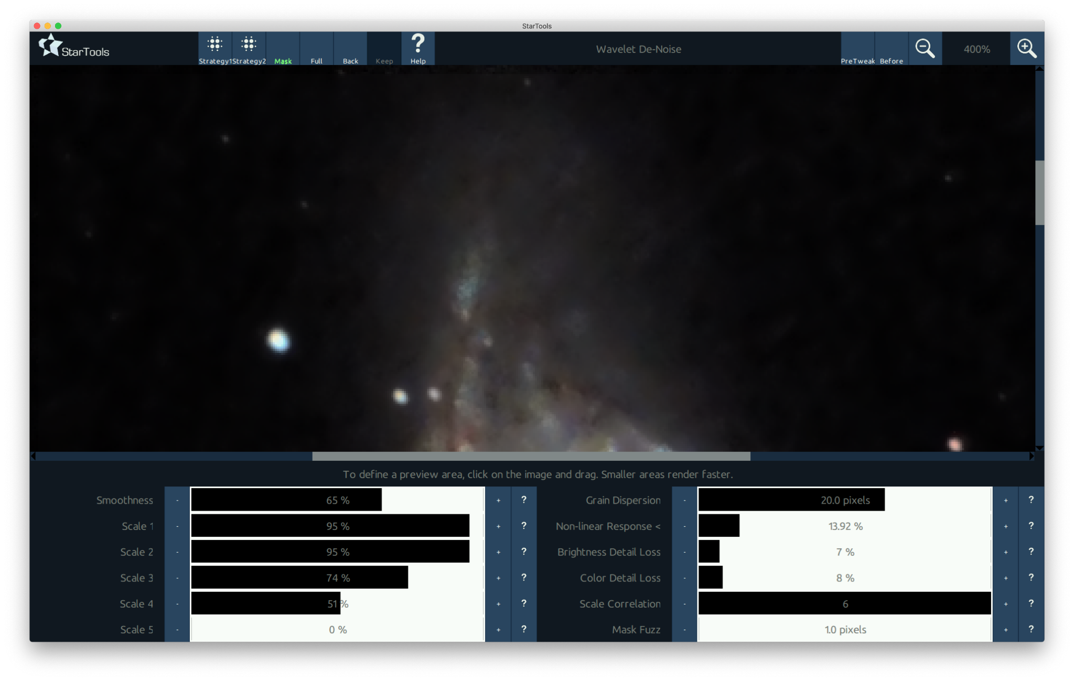Select the Full preview button
This screenshot has width=1074, height=681.
coord(316,49)
